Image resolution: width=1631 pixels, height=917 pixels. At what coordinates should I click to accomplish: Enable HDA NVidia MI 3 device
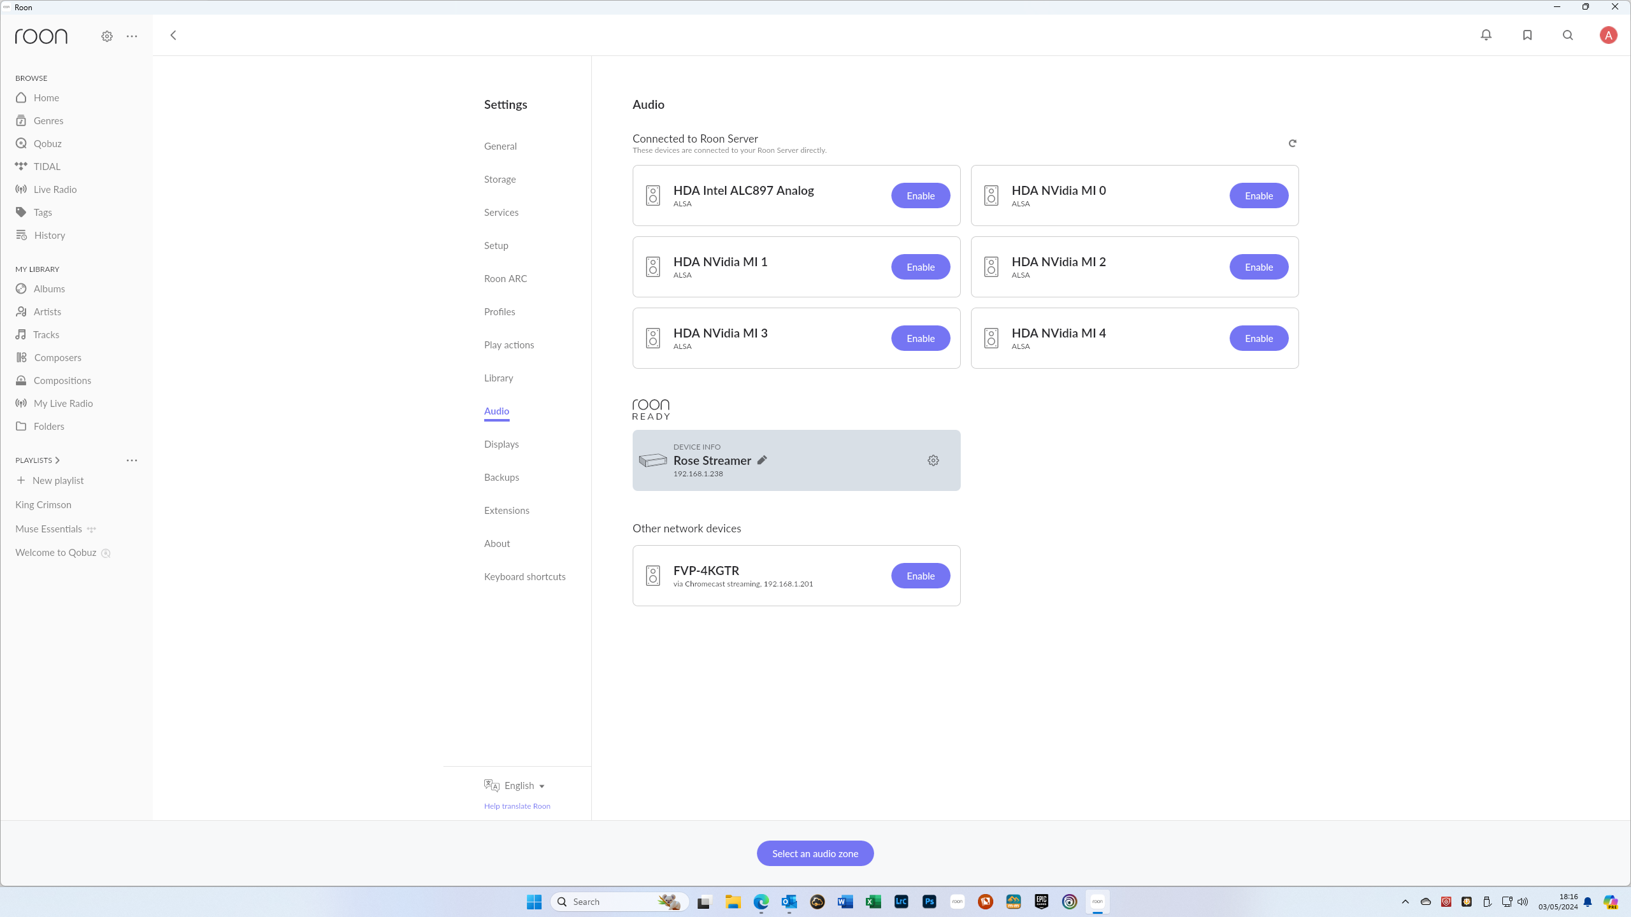click(x=921, y=338)
